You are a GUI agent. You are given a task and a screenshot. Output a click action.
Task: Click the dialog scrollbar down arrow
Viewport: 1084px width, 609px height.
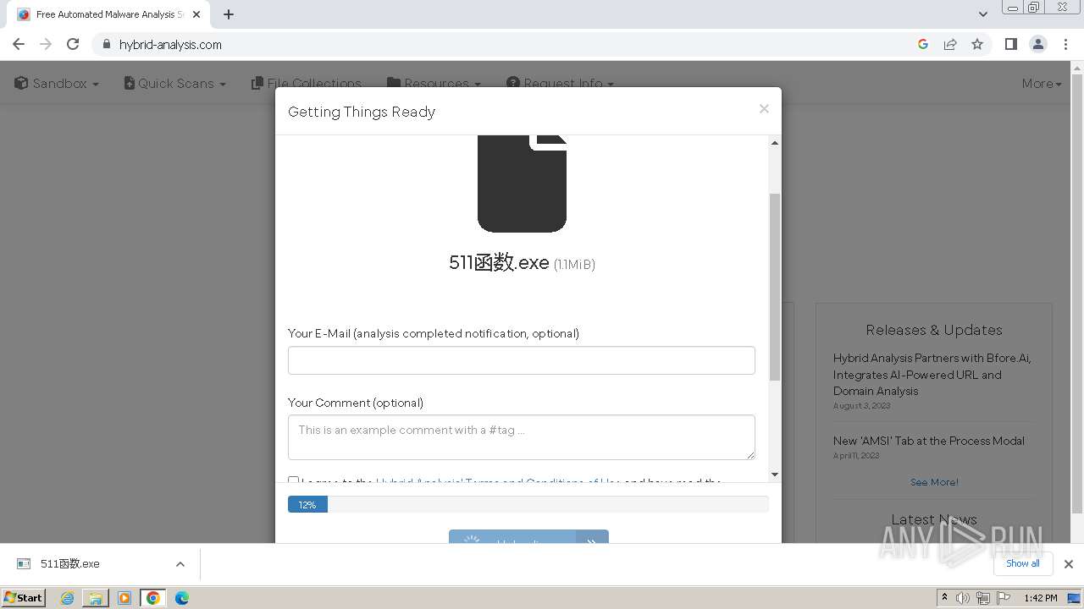(775, 475)
